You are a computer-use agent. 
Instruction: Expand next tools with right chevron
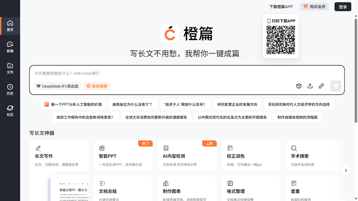346,170
